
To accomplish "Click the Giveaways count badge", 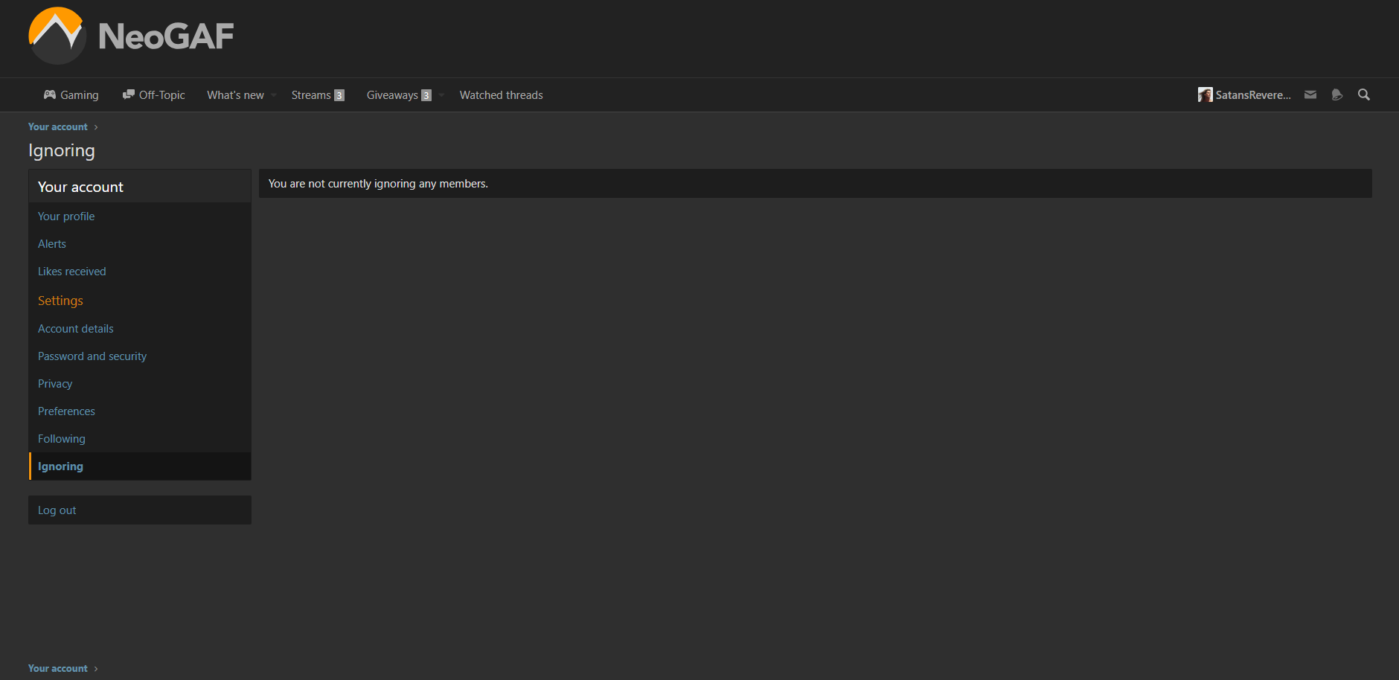I will tap(426, 95).
